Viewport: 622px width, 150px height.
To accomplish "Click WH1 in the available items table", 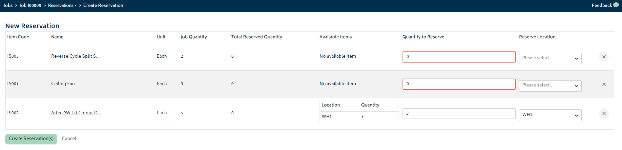I will [x=327, y=116].
